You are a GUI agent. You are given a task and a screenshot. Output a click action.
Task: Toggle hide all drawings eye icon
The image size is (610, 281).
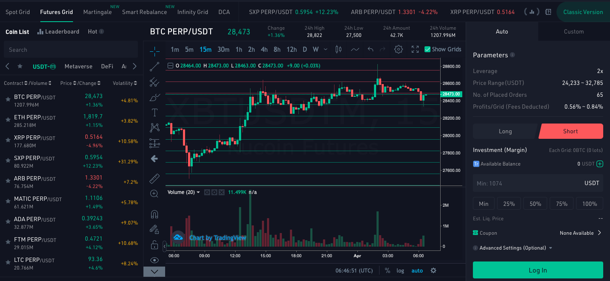155,260
